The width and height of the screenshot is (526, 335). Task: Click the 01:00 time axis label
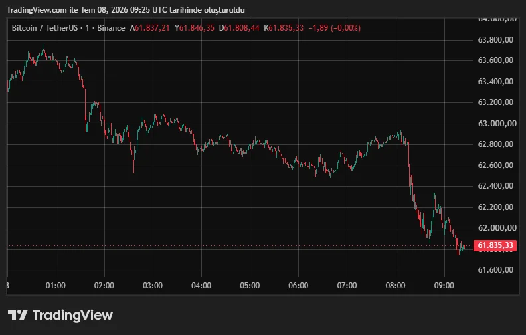56,286
